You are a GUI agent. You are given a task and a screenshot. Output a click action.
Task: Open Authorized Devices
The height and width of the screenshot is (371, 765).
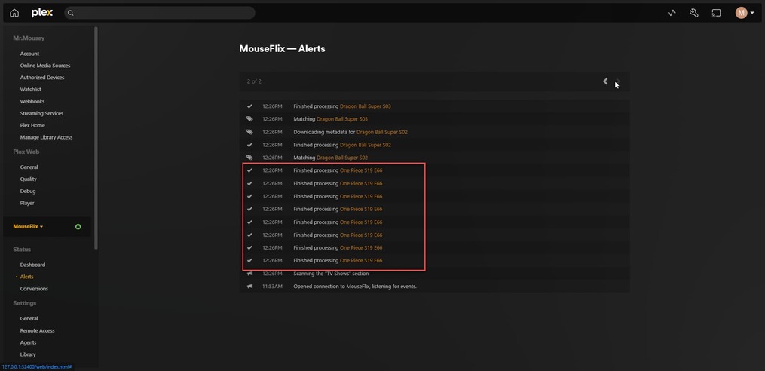tap(42, 78)
